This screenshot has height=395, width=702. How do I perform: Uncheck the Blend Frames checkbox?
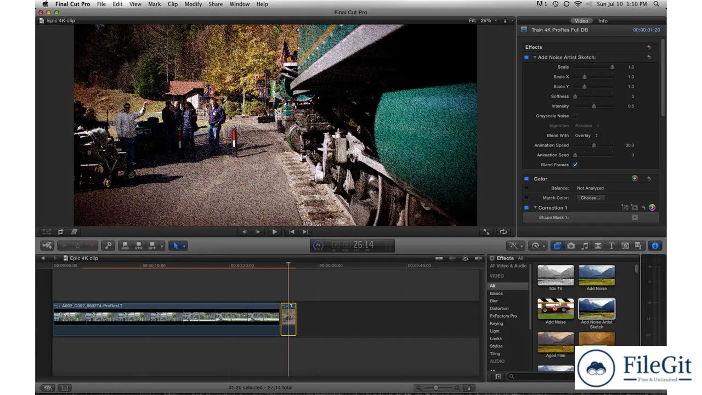pyautogui.click(x=575, y=165)
